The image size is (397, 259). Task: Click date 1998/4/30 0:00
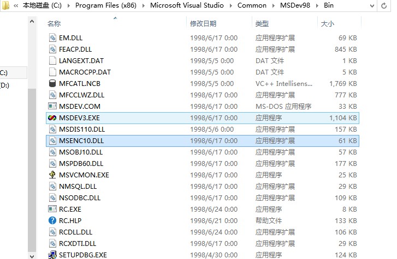pos(214,255)
